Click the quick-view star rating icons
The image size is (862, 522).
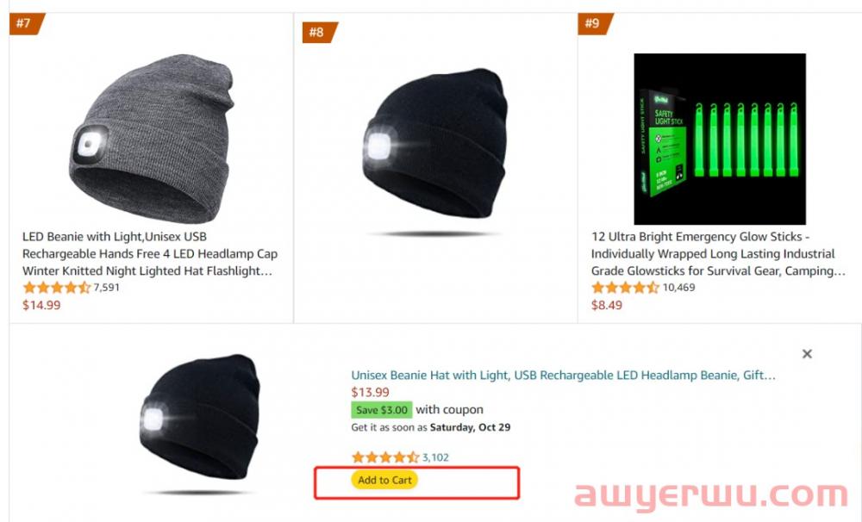[385, 457]
